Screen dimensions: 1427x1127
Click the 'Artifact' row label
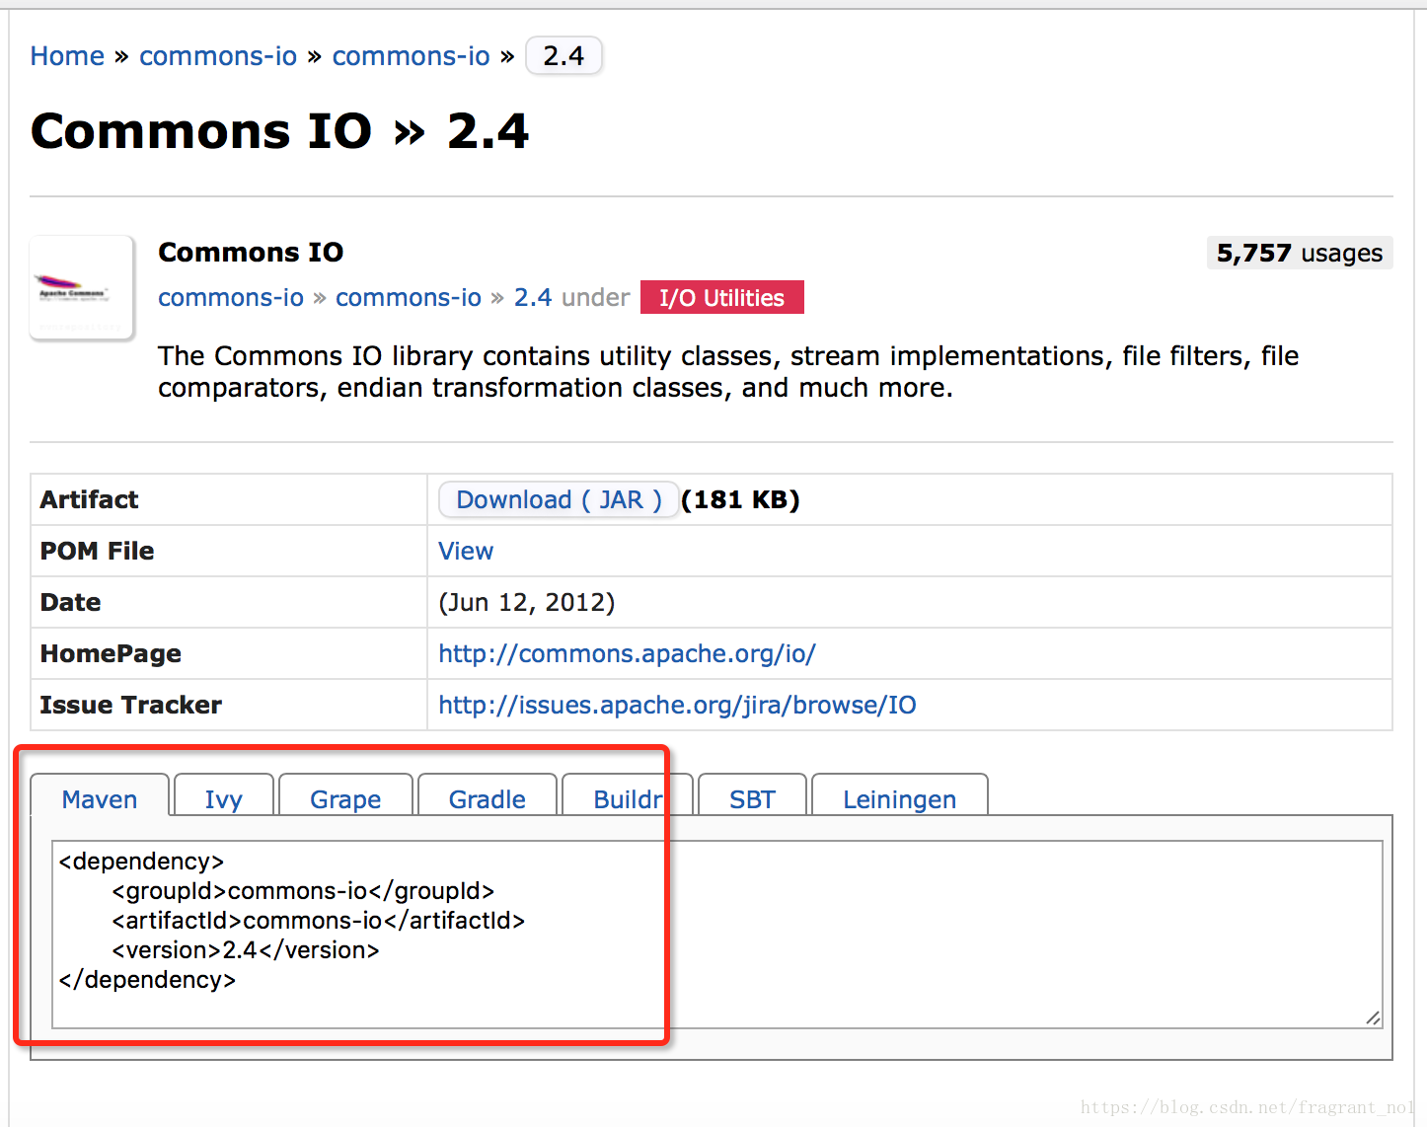pos(89,499)
